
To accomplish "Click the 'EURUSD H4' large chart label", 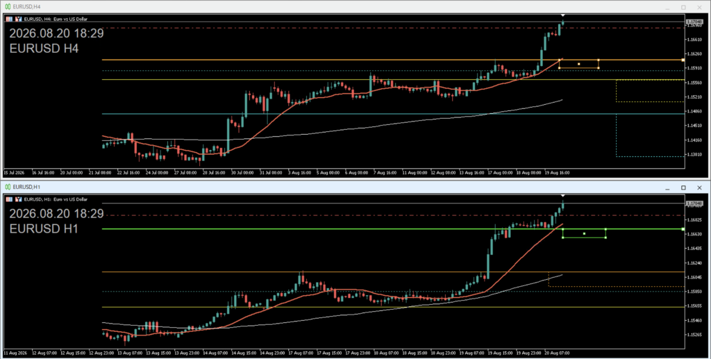I will tap(44, 49).
